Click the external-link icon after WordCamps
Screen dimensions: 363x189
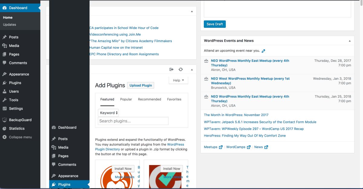[249, 147]
